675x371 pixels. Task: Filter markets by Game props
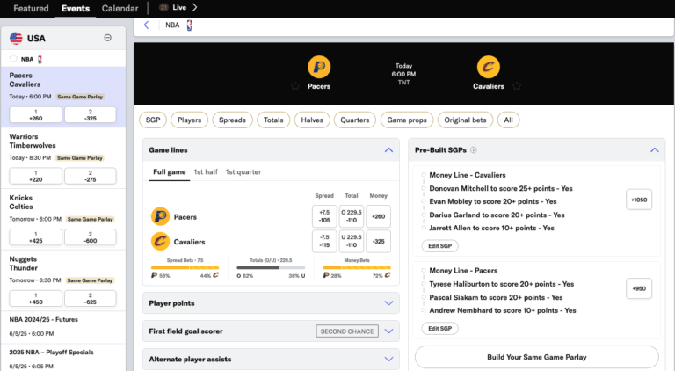pyautogui.click(x=407, y=120)
